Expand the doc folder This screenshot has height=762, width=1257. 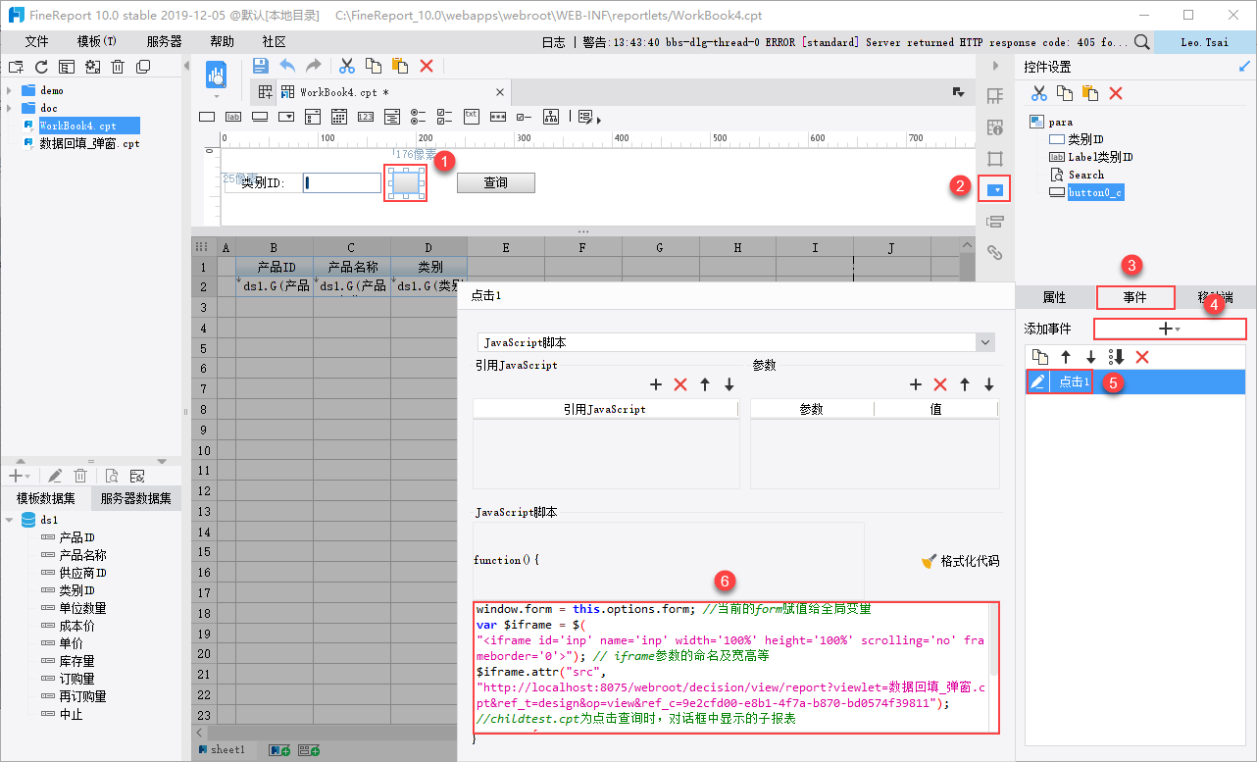(10, 108)
